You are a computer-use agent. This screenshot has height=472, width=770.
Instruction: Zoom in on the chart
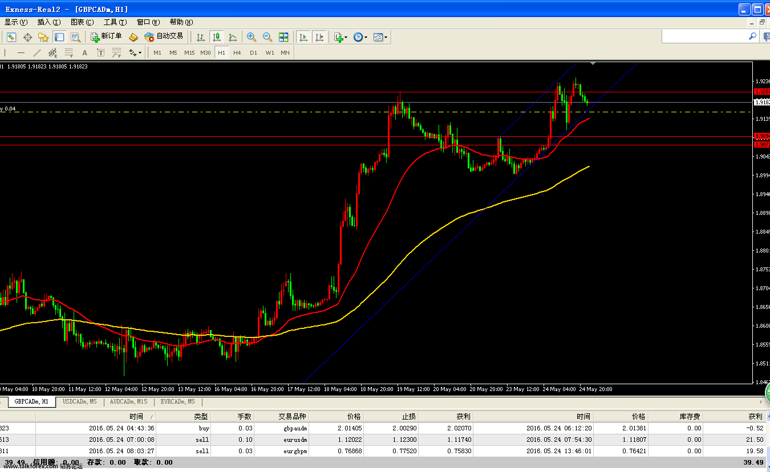point(252,37)
